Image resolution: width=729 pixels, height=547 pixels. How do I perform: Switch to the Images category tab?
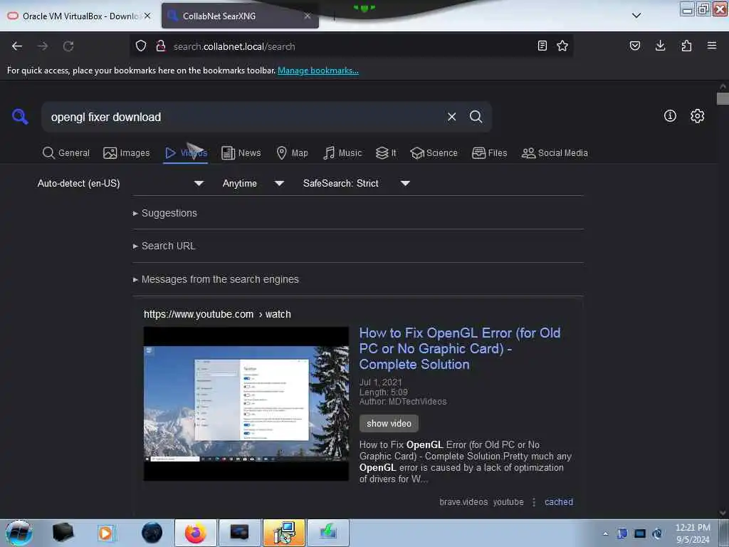127,153
